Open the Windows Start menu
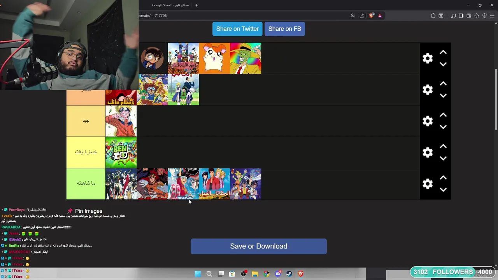Screen dimensions: 498x280 point(198,274)
